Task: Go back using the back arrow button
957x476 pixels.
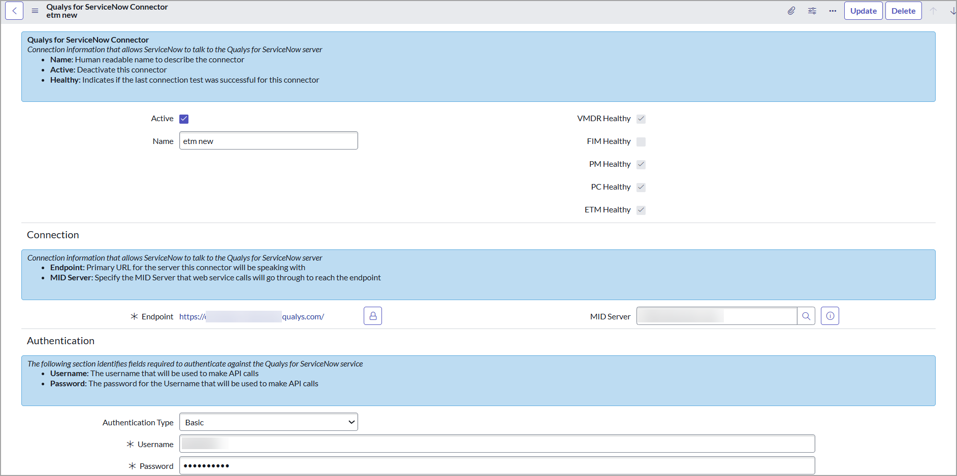Action: pos(14,11)
